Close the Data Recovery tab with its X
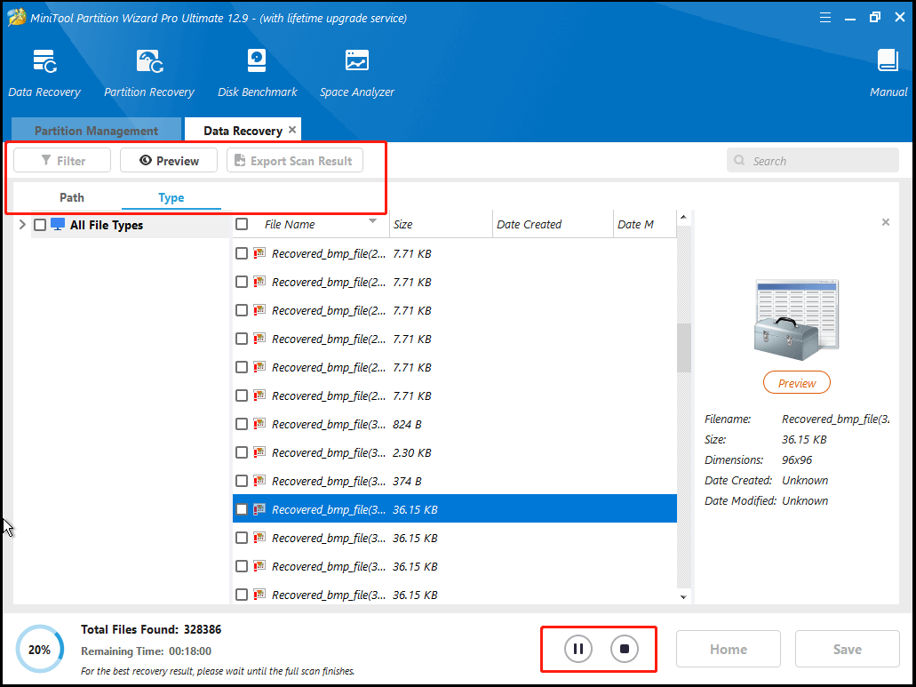 pos(292,130)
